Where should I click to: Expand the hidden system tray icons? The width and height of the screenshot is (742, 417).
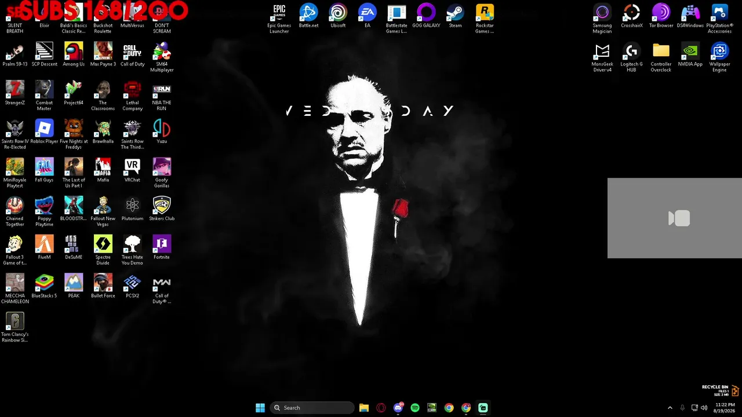[670, 408]
